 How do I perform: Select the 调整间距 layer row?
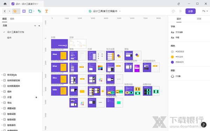[21, 108]
